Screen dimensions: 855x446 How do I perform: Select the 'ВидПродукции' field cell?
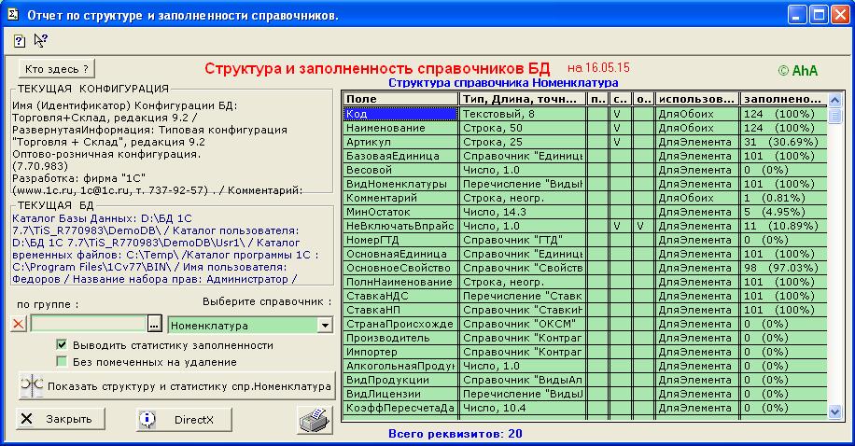pos(400,380)
